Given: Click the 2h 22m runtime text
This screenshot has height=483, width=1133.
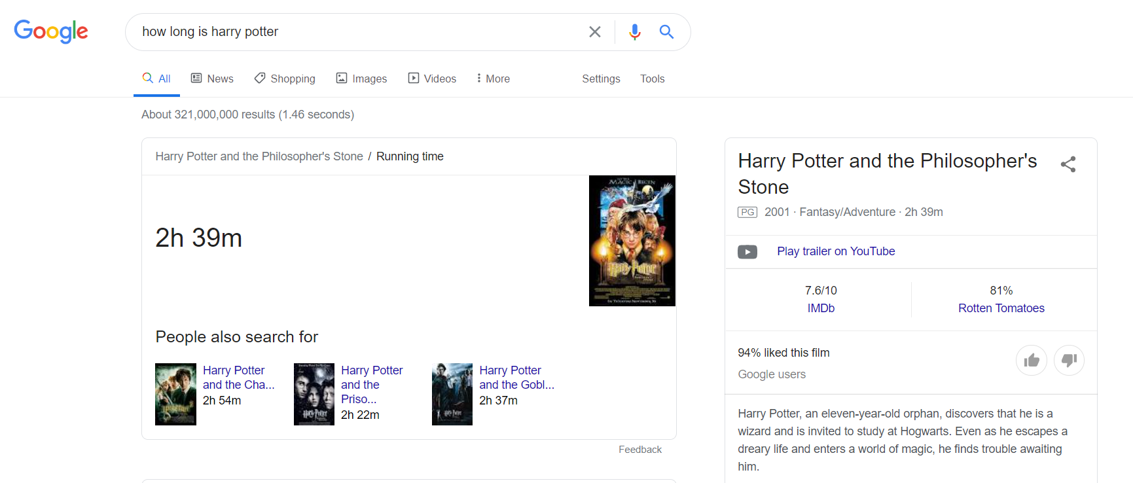Looking at the screenshot, I should click(360, 415).
